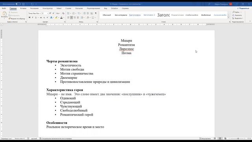252x142 pixels.
Task: Open spelling check icon in status bar
Action: tap(28, 138)
